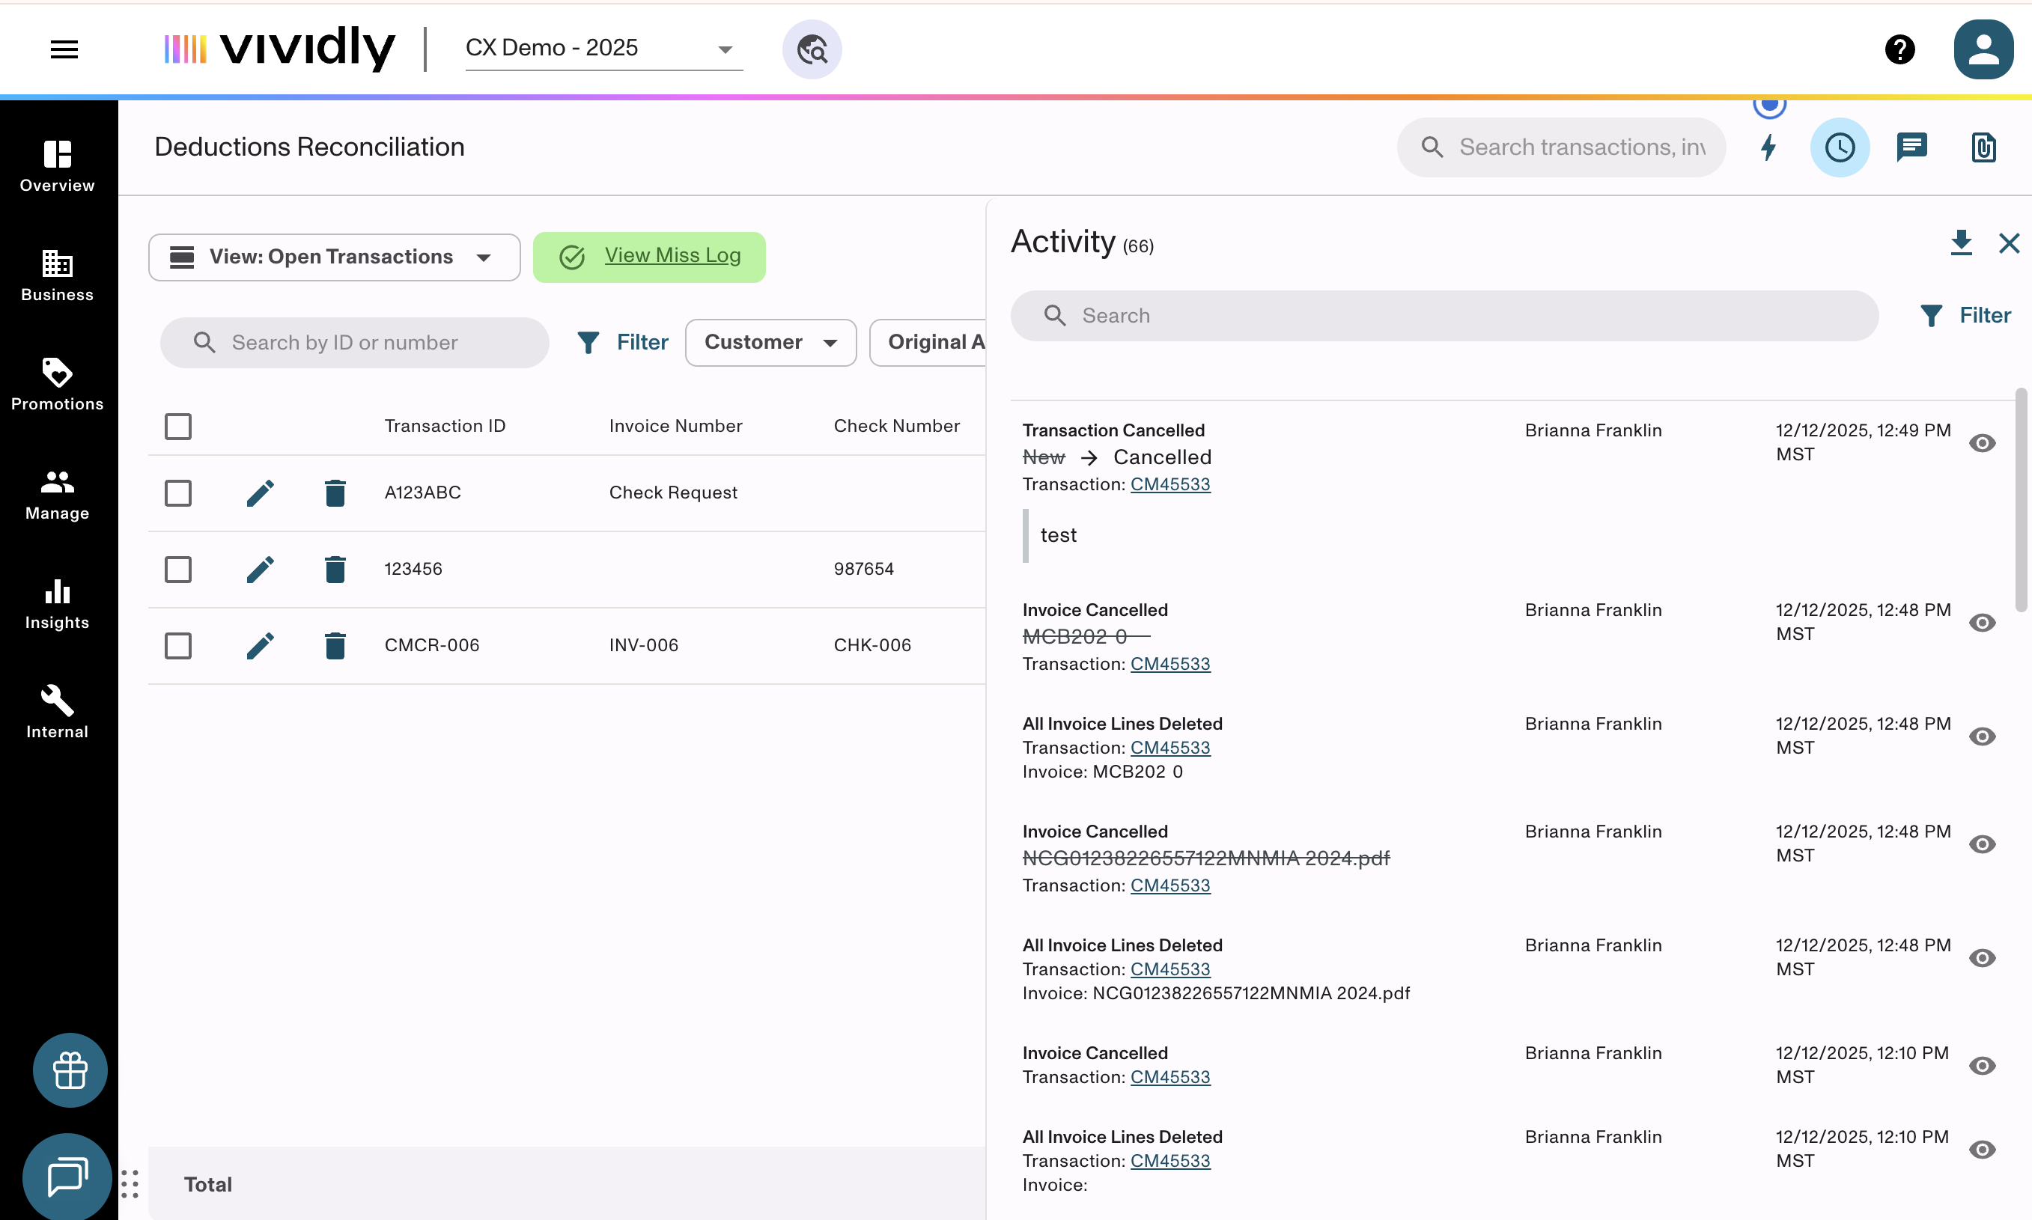Screen dimensions: 2032x1220
Task: Open the attachments paperclip document icon
Action: pos(1983,148)
